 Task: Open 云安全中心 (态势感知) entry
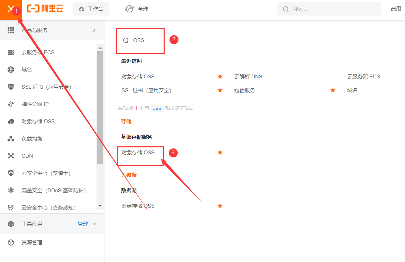(48, 207)
